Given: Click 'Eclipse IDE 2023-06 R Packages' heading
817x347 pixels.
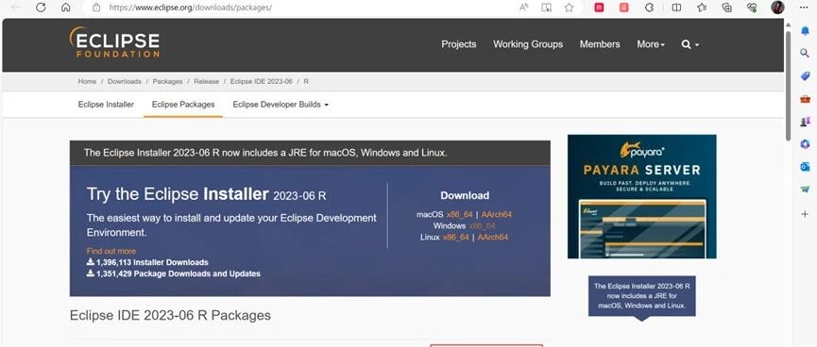Looking at the screenshot, I should tap(170, 315).
